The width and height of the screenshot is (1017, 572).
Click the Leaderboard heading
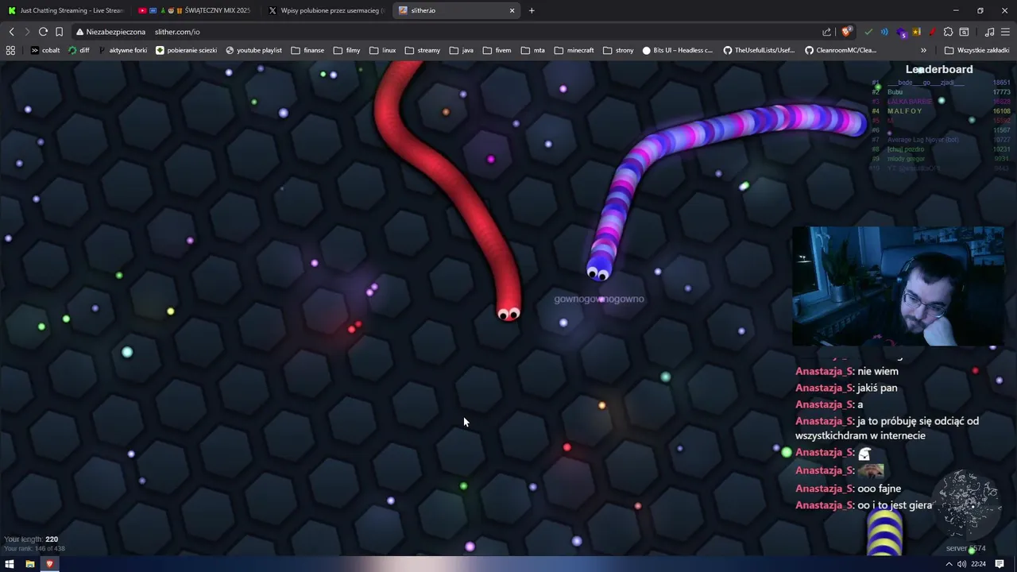click(x=939, y=69)
